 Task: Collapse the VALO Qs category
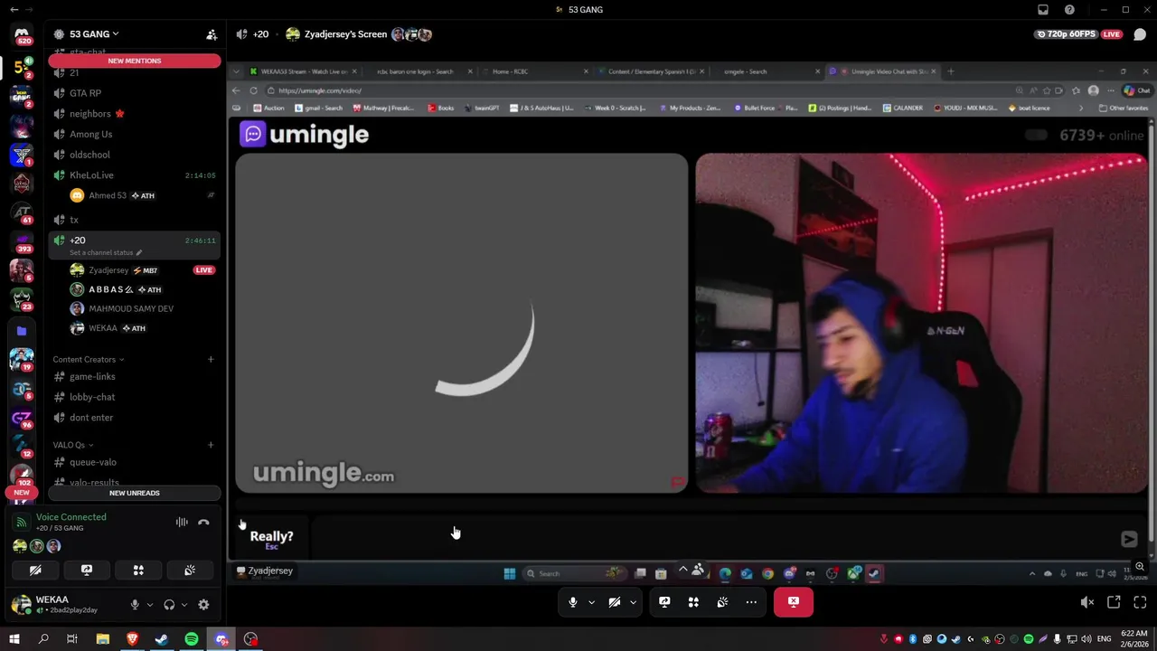tap(72, 445)
